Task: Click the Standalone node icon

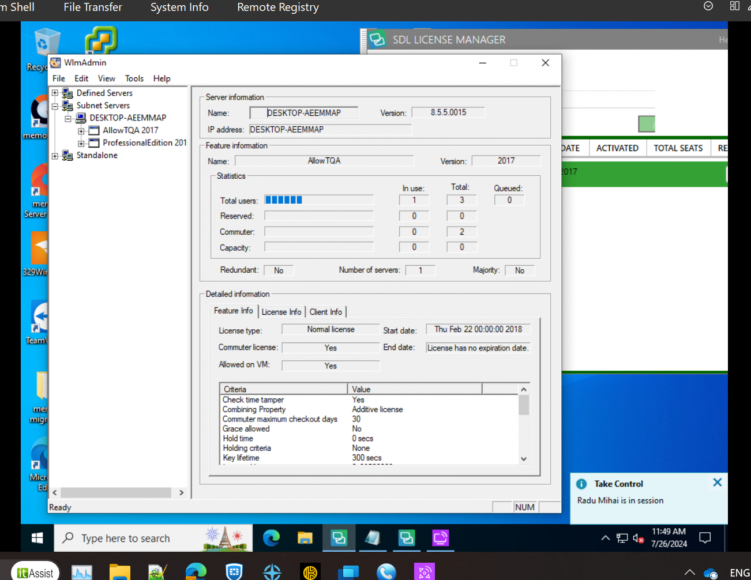Action: (67, 155)
